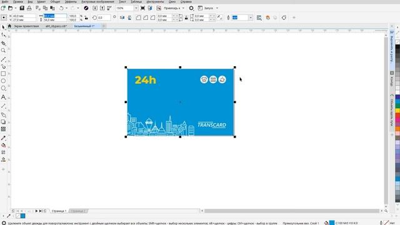400x225 pixels.
Task: Click the Print icon
Action: coord(29,8)
